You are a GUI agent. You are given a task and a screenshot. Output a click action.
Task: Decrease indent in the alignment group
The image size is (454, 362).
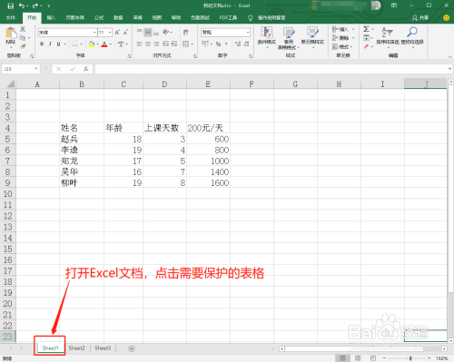point(165,44)
